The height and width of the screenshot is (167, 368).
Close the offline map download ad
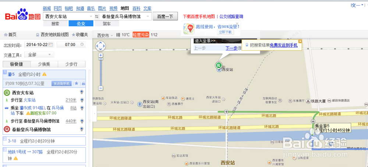coord(237,23)
